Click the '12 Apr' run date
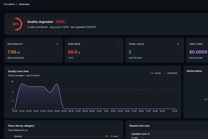The height and width of the screenshot is (139, 208). click(135, 138)
